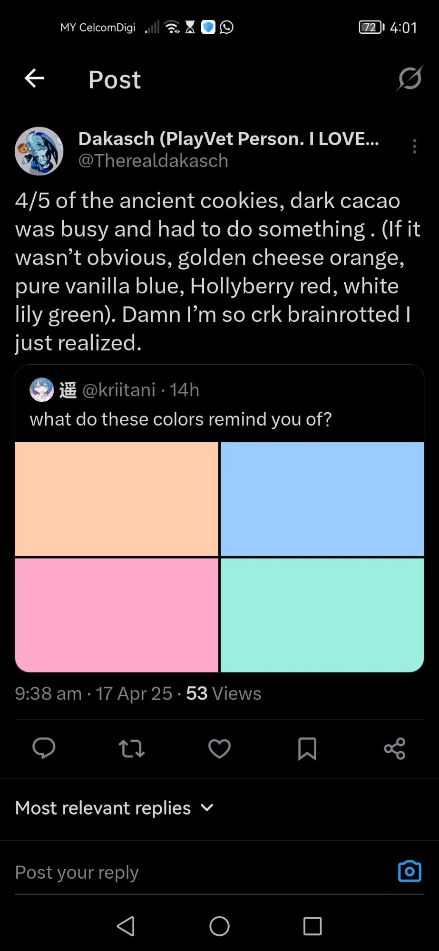This screenshot has height=951, width=439.
Task: Focus the Post your reply field
Action: [x=190, y=872]
